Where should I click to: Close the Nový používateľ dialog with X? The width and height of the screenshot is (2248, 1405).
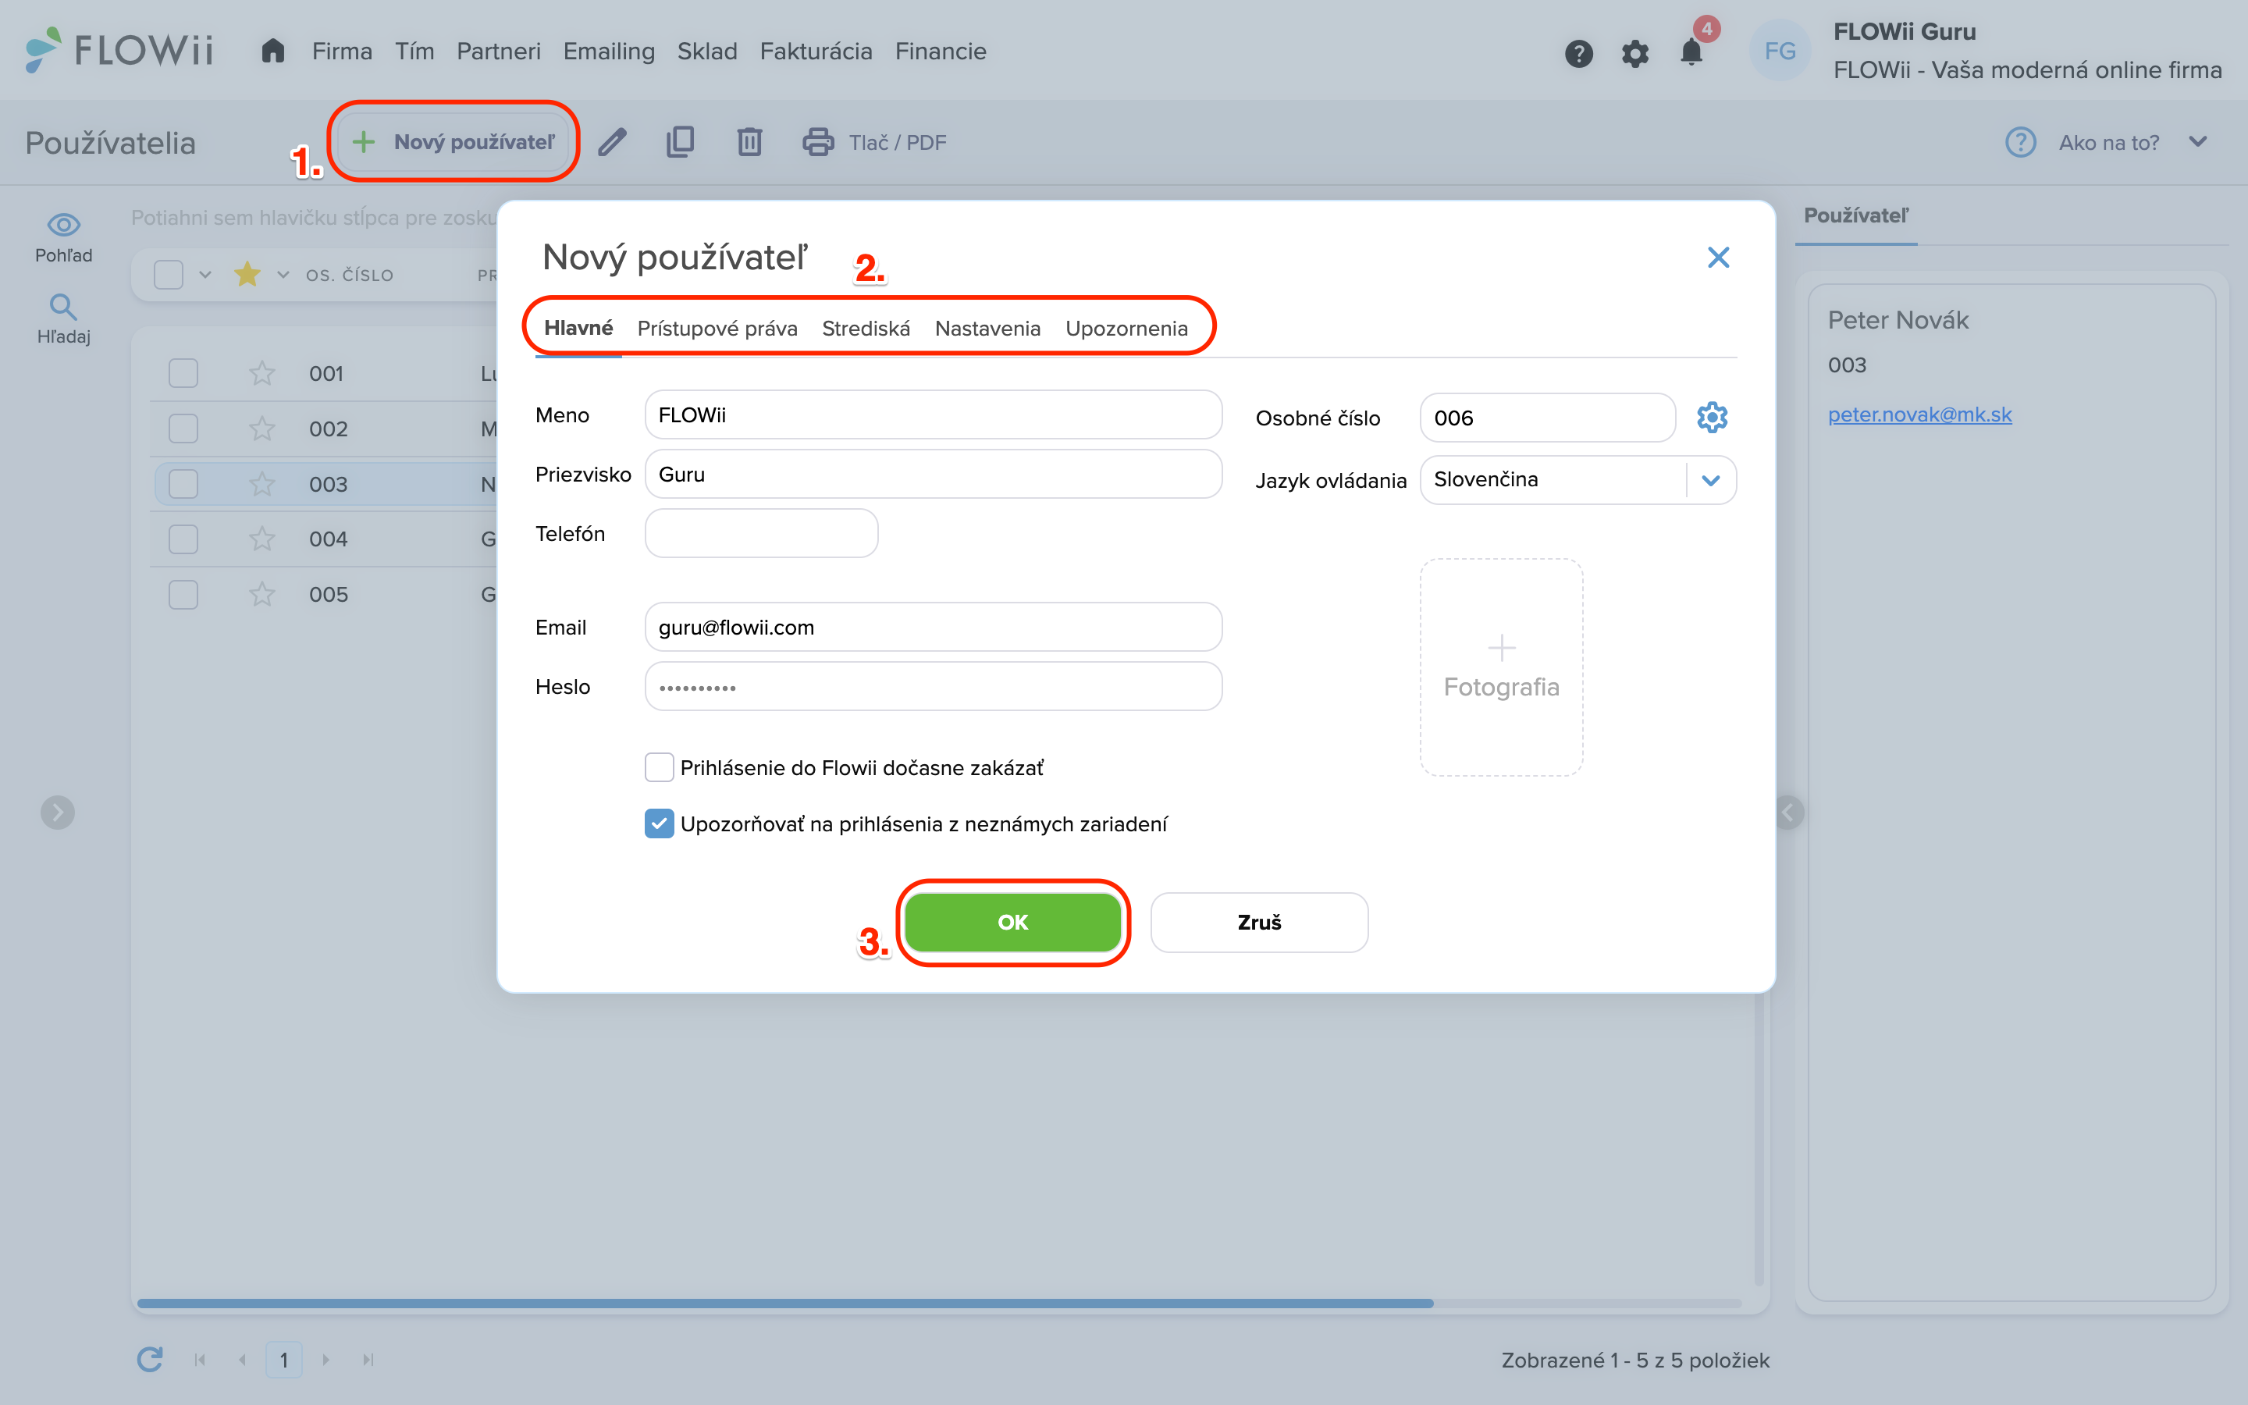coord(1717,258)
